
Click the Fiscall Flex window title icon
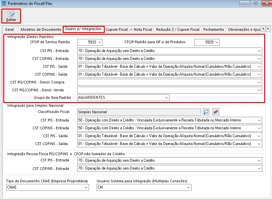click(x=4, y=3)
